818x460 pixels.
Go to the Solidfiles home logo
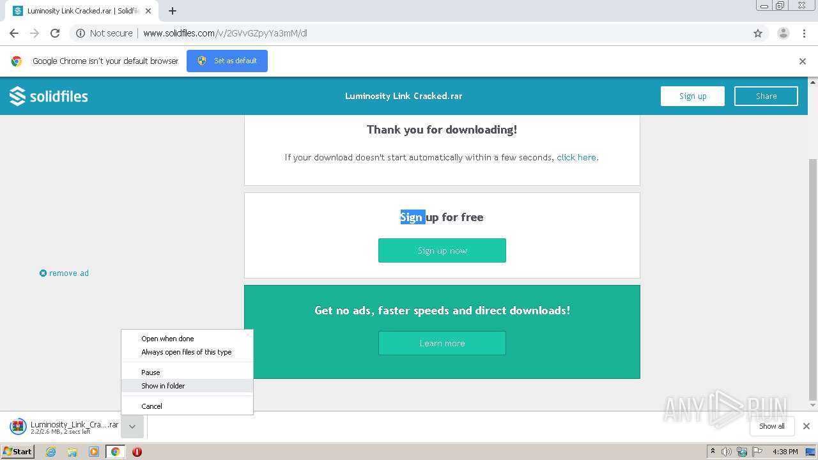point(49,96)
